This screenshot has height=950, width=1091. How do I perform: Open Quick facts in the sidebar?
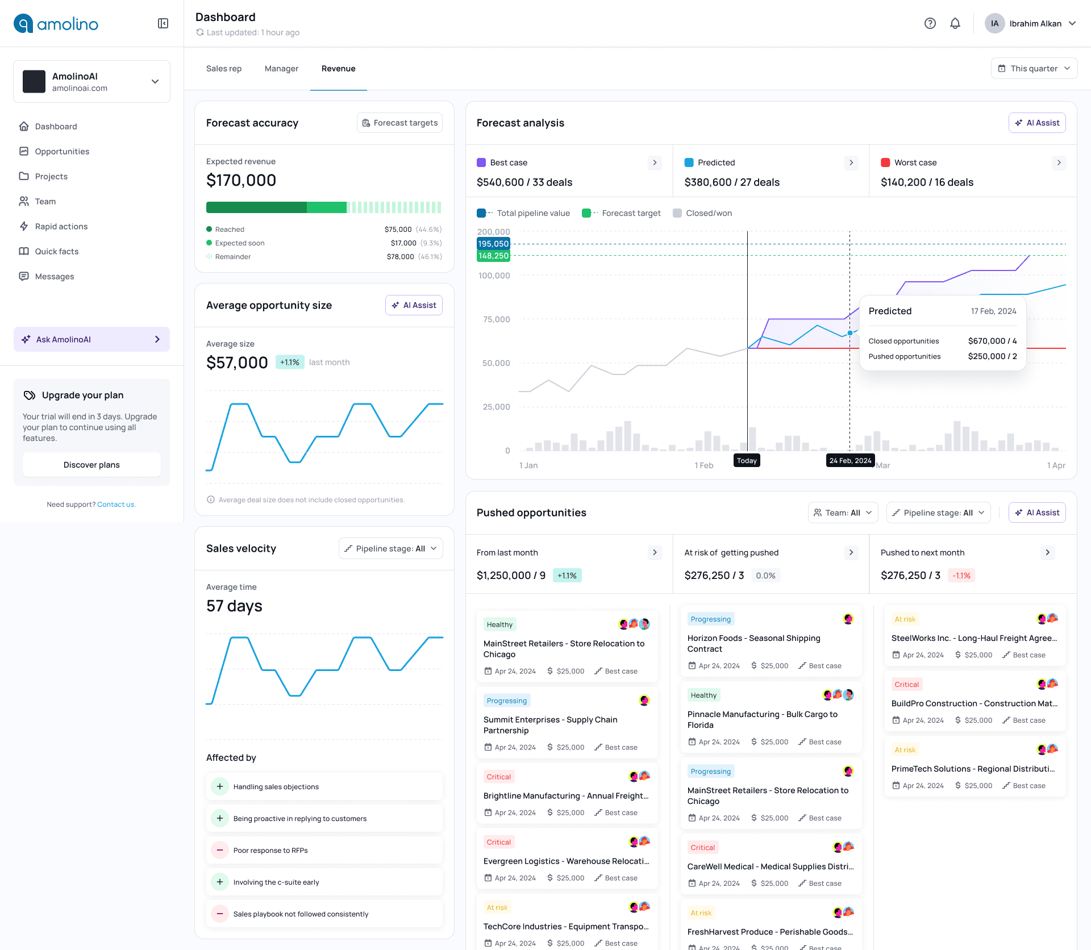point(57,251)
